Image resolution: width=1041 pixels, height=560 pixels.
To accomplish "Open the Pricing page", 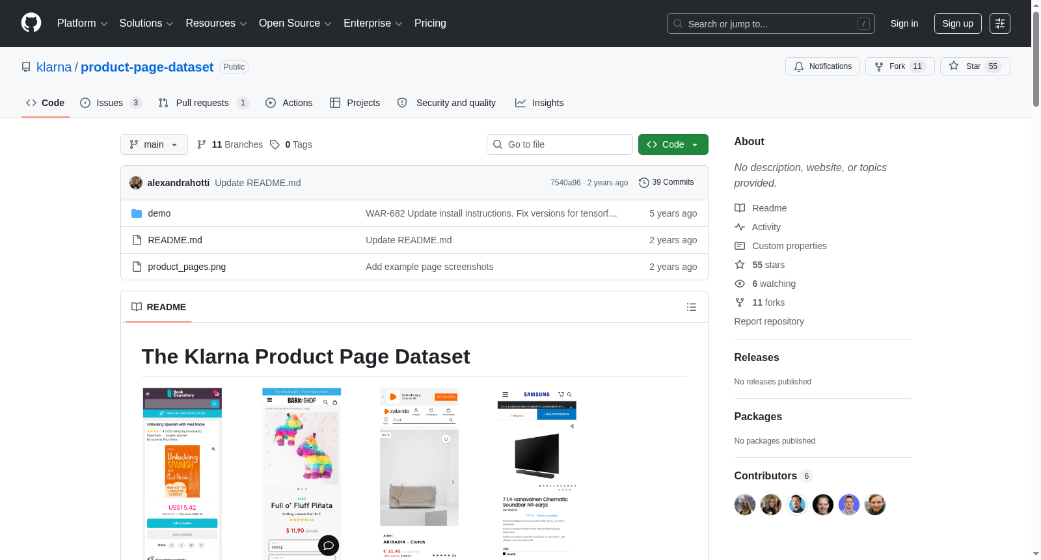I will pyautogui.click(x=430, y=23).
